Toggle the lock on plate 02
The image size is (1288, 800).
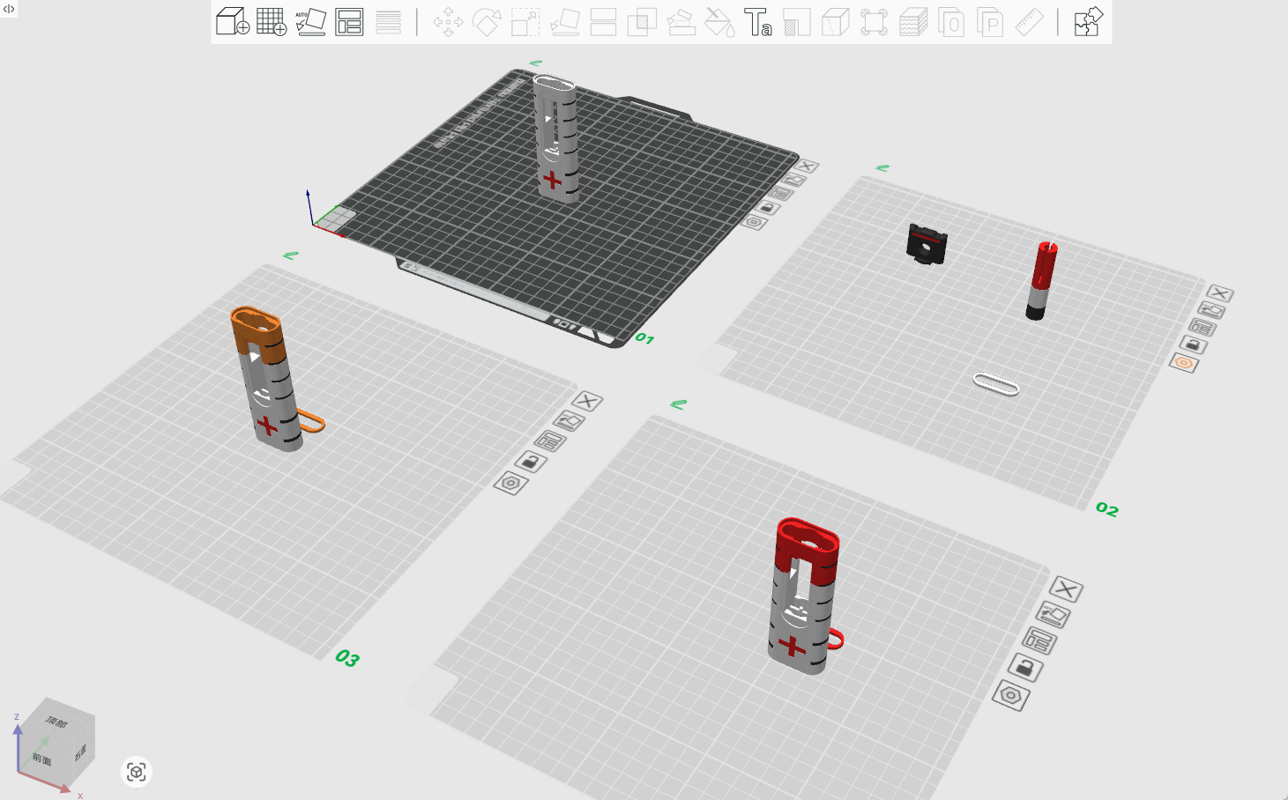point(1193,344)
